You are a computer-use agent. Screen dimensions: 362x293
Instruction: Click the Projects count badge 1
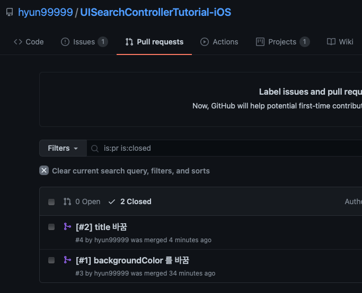click(x=305, y=42)
